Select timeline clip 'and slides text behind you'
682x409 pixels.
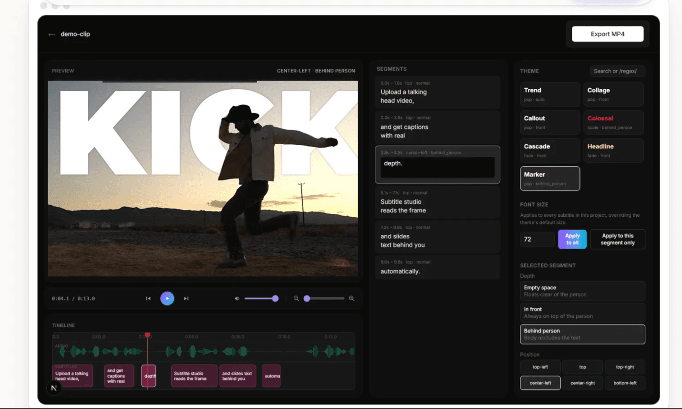(238, 376)
